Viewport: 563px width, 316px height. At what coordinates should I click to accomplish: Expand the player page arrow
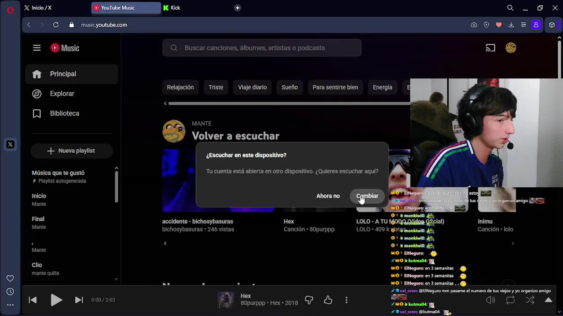(548, 300)
